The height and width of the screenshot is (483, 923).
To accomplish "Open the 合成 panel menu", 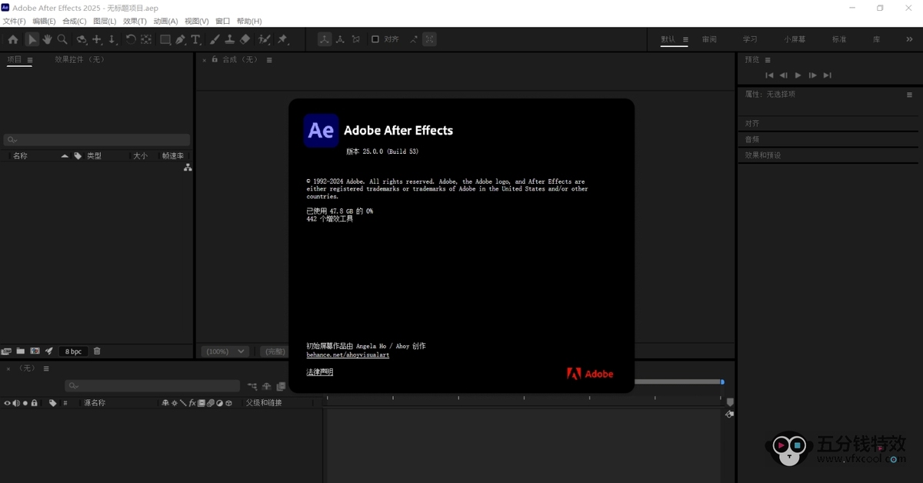I will [269, 60].
